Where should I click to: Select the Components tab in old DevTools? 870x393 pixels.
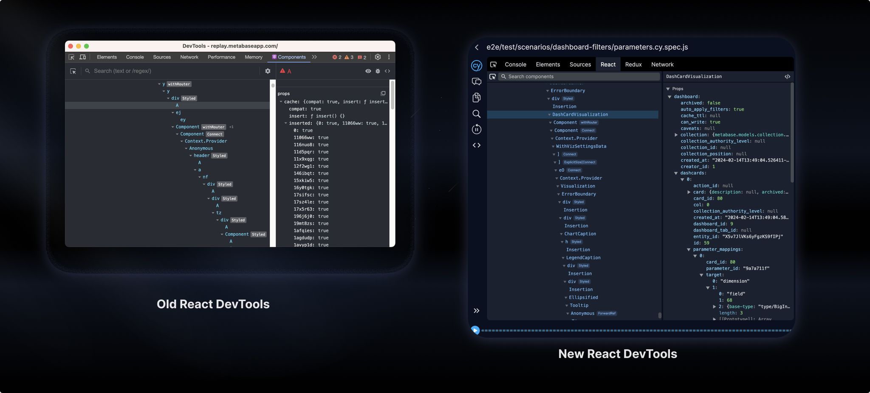point(289,57)
